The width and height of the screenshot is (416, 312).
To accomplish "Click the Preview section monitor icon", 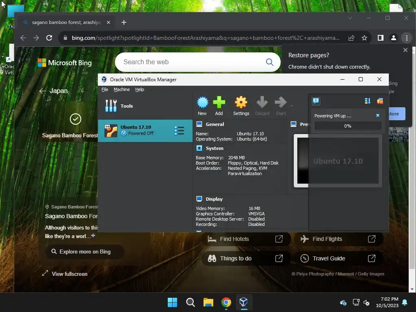I will click(293, 124).
